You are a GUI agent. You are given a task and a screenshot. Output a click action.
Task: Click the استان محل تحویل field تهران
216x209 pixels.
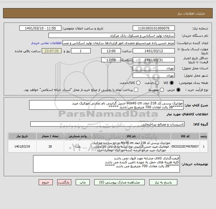point(154,68)
